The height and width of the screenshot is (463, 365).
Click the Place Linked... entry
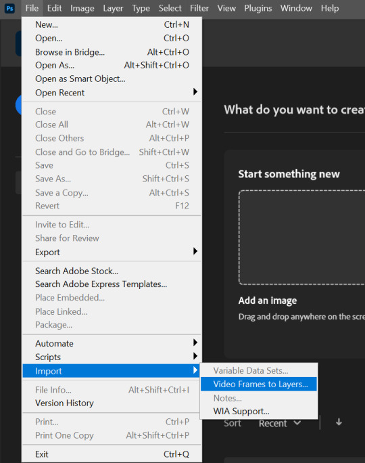point(112,311)
